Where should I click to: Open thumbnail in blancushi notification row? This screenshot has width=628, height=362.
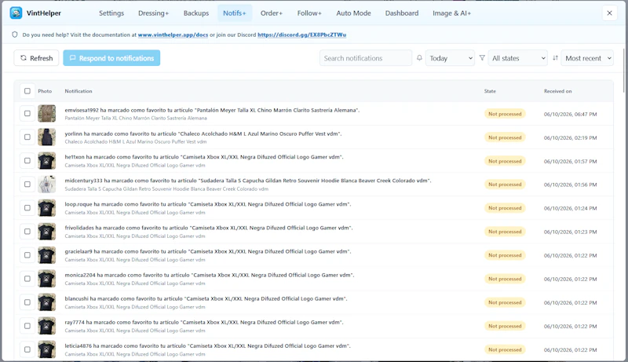point(47,302)
